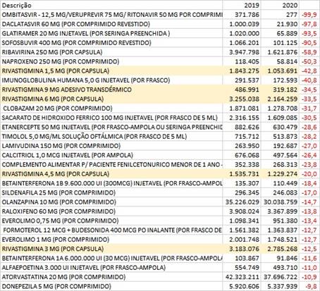320x291 pixels.
Task: Select the 2019 value 35.226.029 for Olanzapina
Action: click(242, 202)
